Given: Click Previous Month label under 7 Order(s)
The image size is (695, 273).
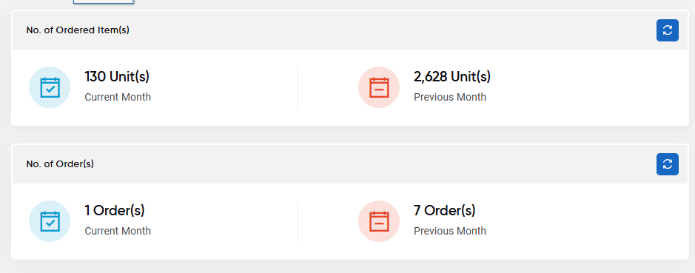Looking at the screenshot, I should click(x=450, y=231).
